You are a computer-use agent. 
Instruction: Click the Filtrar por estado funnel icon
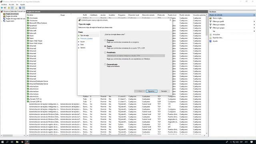(210, 25)
